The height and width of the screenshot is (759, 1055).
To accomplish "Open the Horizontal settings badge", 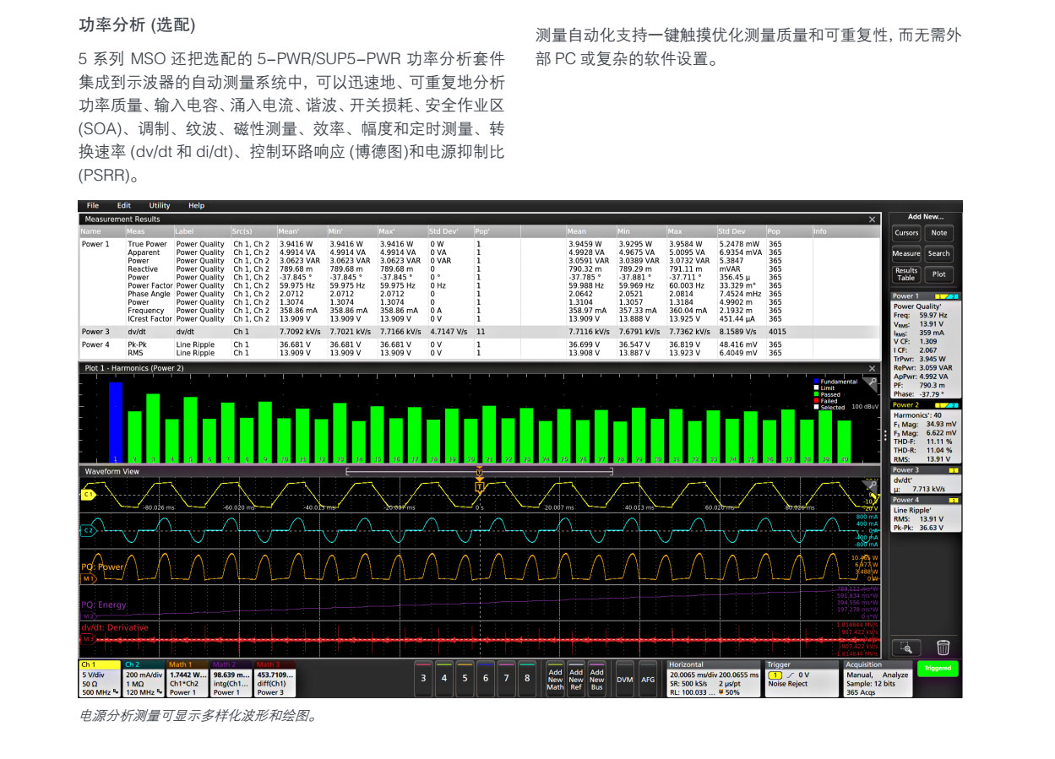I will coord(713,679).
